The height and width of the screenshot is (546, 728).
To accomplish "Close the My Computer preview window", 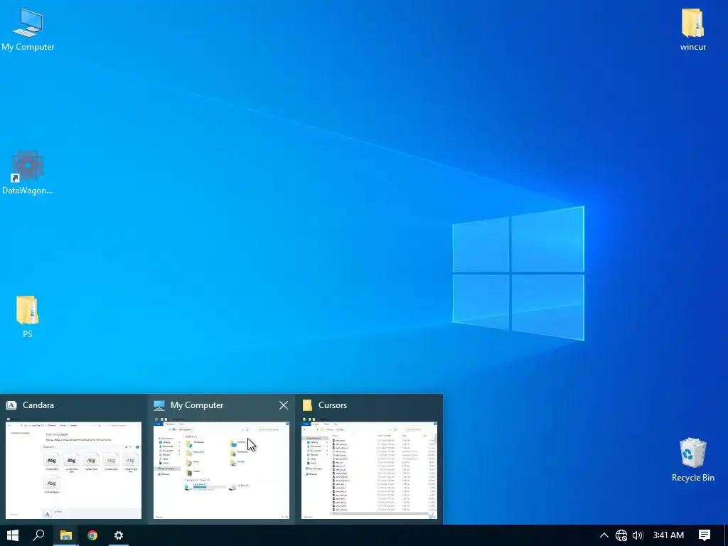I will pyautogui.click(x=284, y=405).
